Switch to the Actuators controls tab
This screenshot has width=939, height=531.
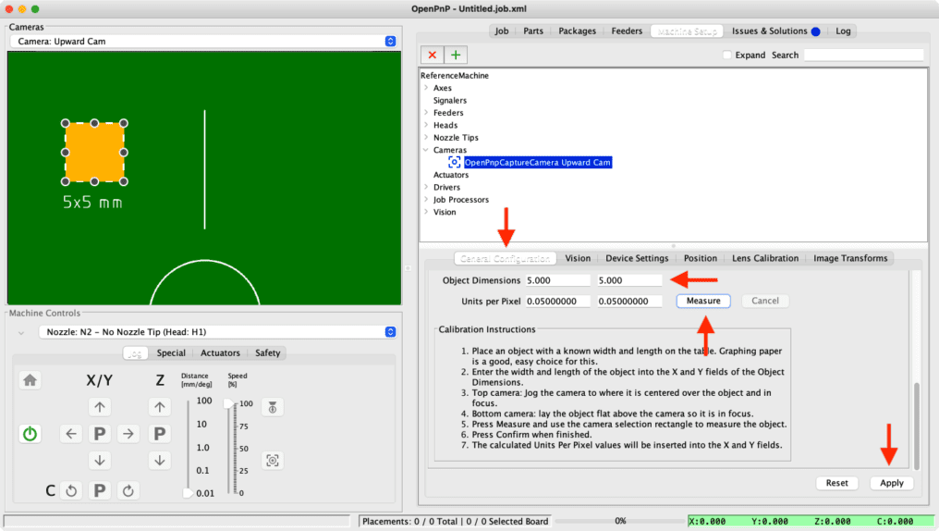(x=220, y=353)
